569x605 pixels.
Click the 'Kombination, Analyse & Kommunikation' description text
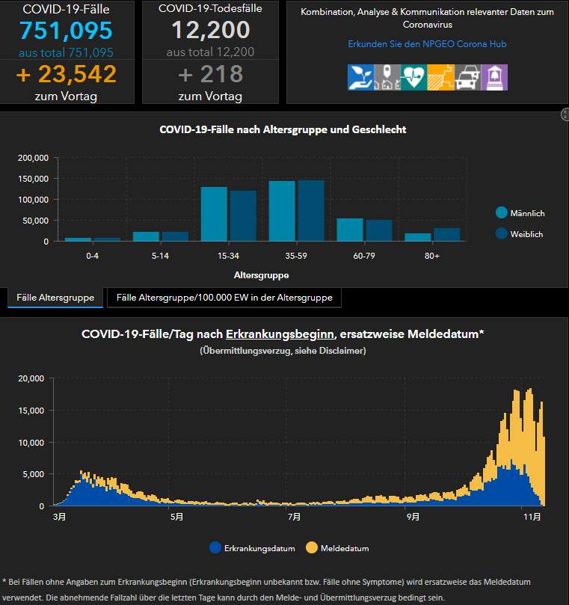[427, 18]
